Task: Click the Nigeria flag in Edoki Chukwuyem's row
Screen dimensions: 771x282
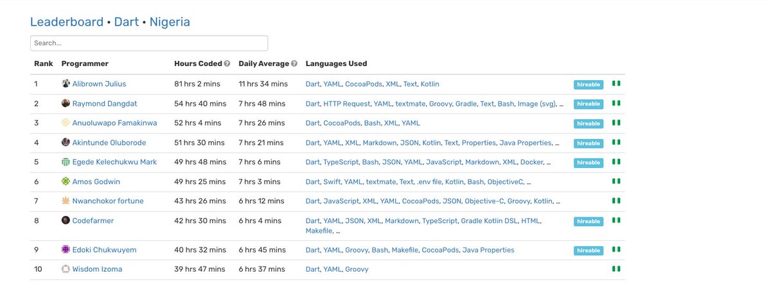Action: [x=616, y=249]
